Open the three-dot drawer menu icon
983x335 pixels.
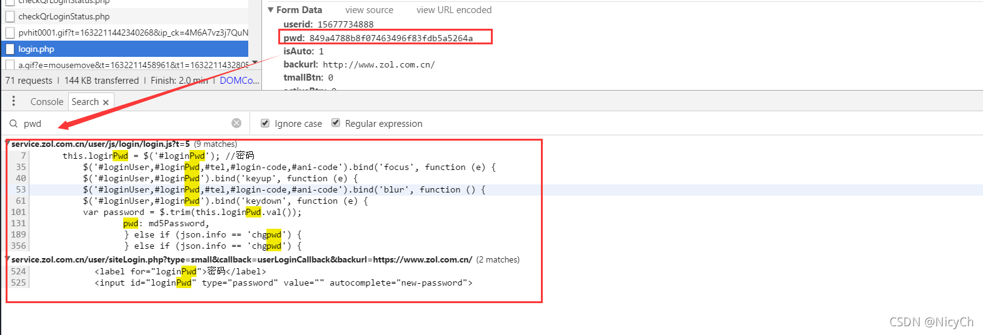pos(13,101)
